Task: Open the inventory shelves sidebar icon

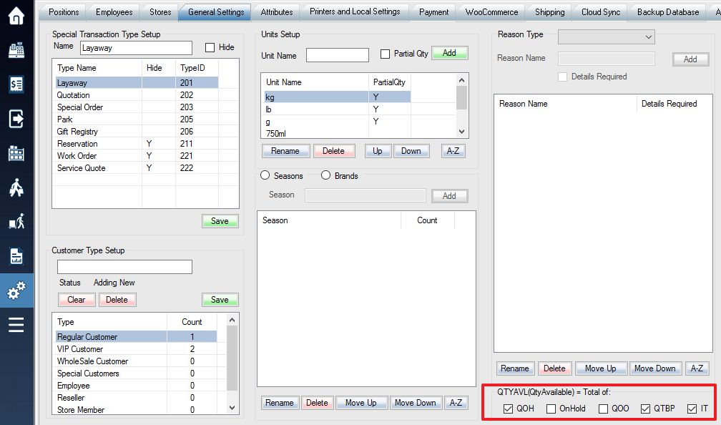Action: tap(16, 153)
